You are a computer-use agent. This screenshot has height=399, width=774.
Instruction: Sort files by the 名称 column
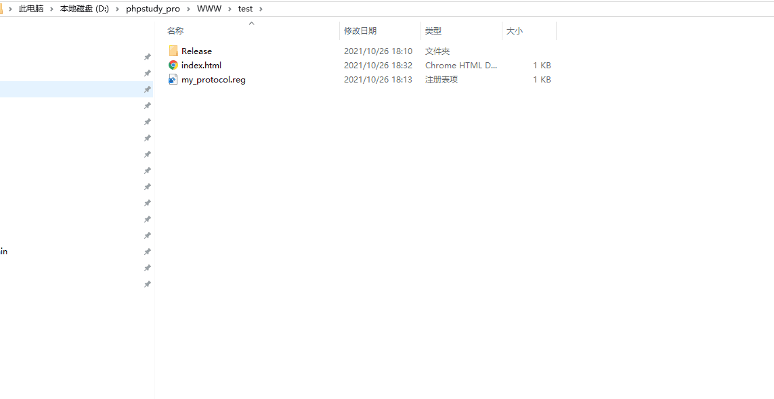(x=175, y=30)
